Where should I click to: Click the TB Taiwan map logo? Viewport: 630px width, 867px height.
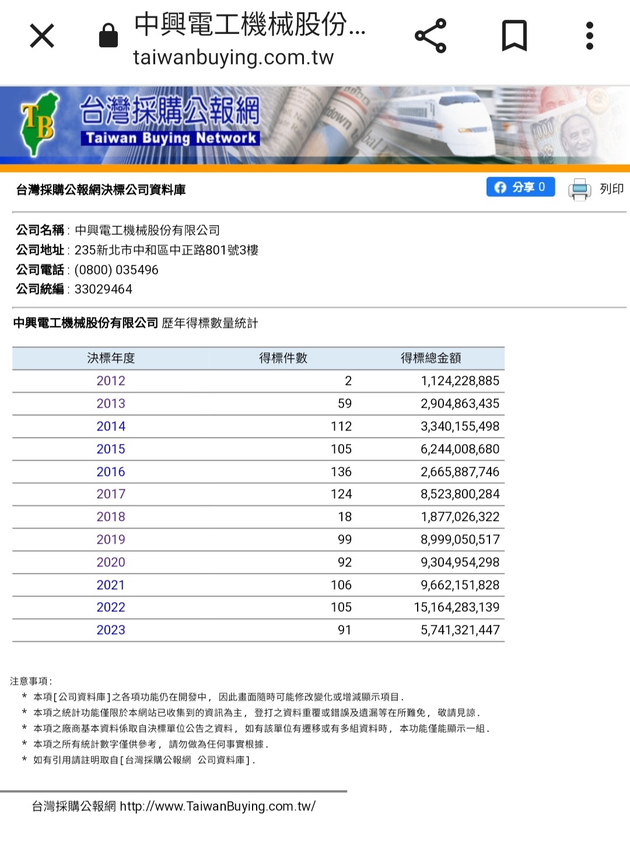click(39, 123)
